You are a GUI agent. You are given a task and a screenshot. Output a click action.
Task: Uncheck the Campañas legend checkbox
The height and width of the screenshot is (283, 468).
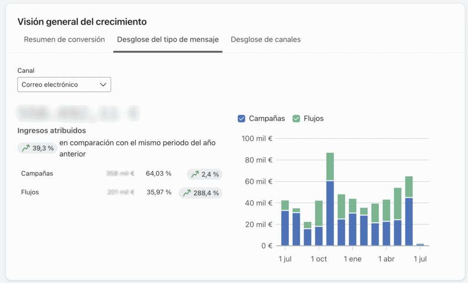pyautogui.click(x=242, y=119)
